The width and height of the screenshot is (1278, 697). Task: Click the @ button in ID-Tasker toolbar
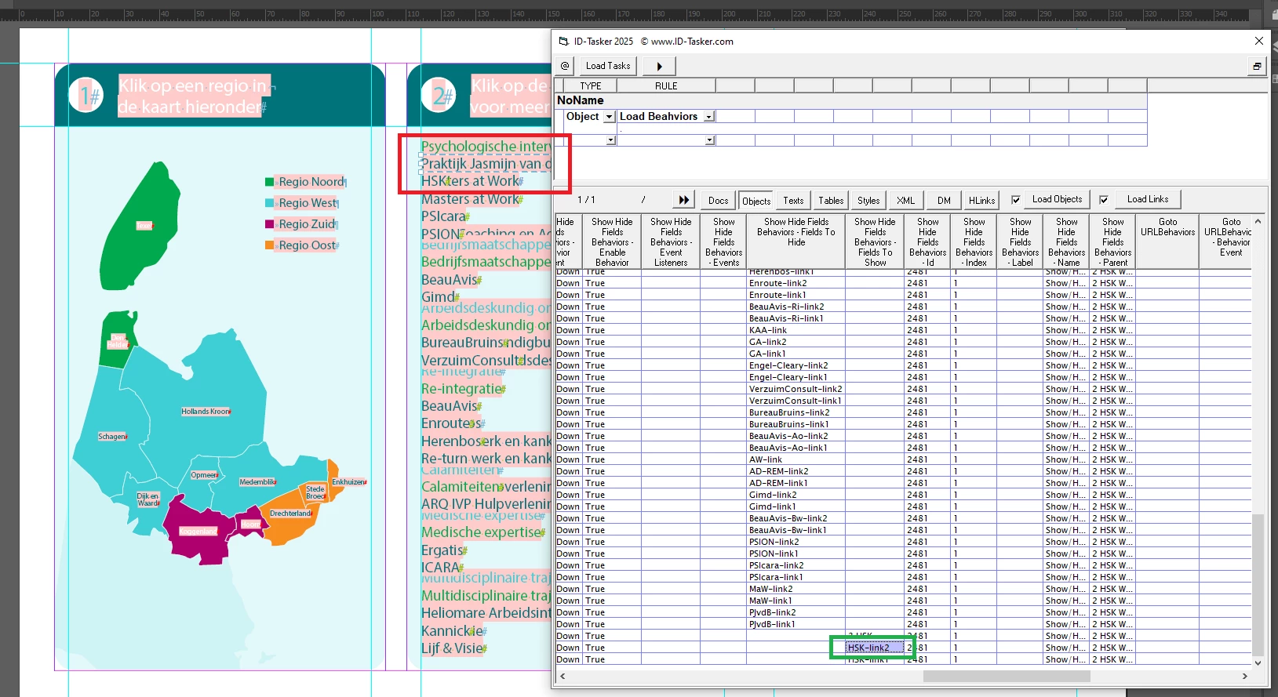[x=565, y=66]
